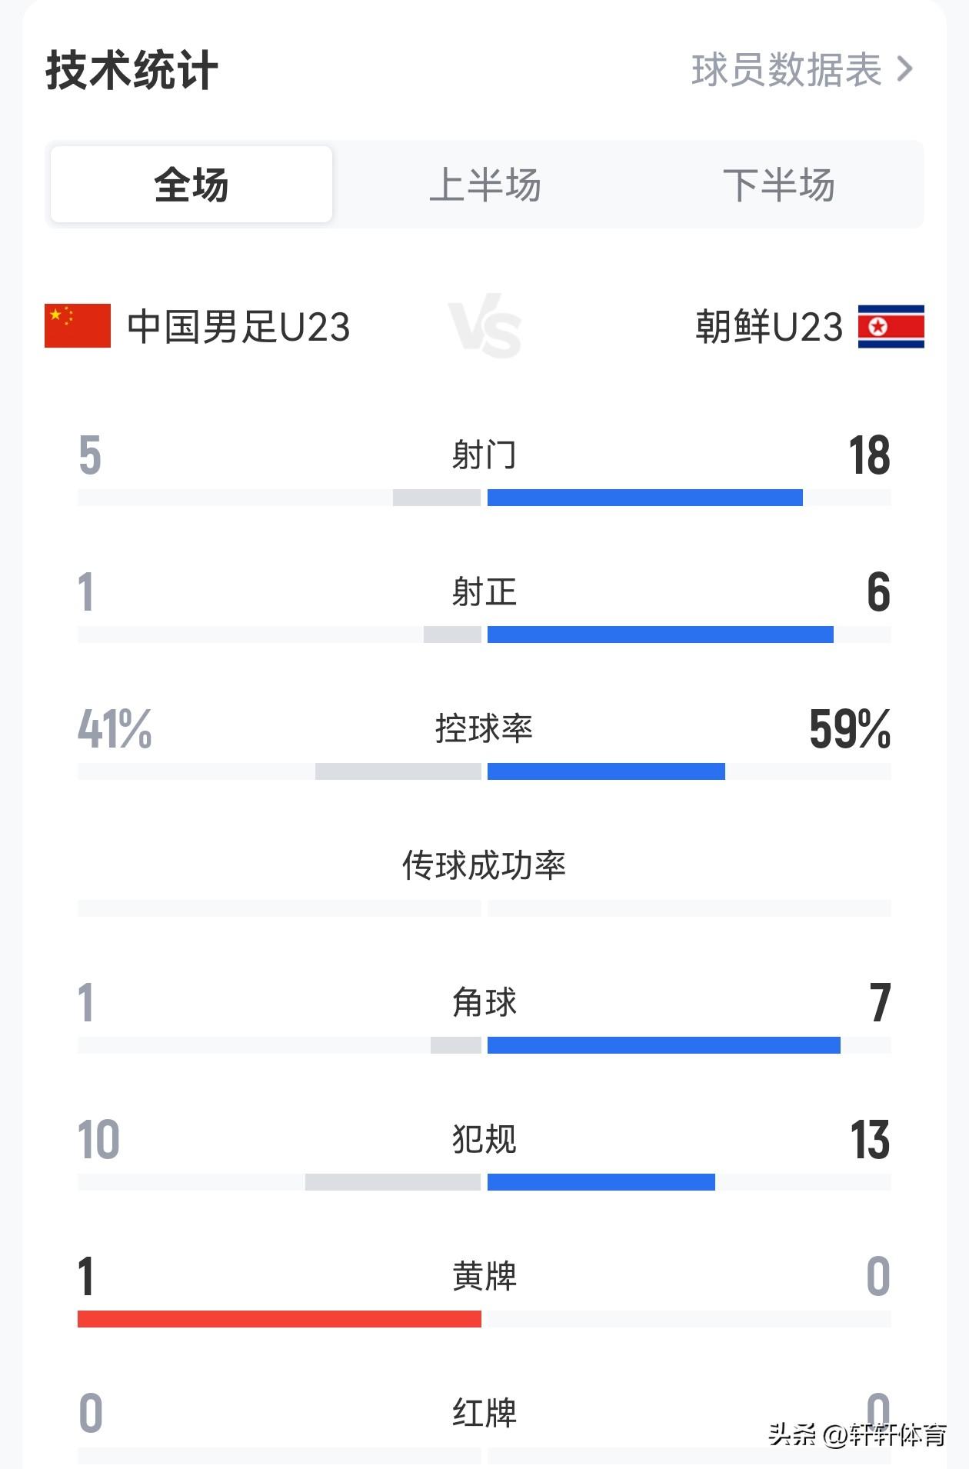The width and height of the screenshot is (969, 1469).
Task: Expand the 球员数据表 player data table
Action: (784, 69)
